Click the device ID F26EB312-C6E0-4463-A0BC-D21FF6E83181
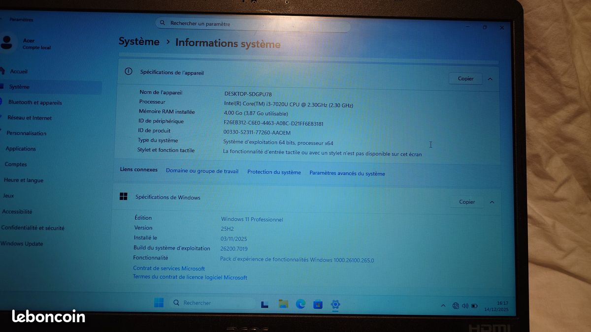The width and height of the screenshot is (591, 332). [273, 123]
